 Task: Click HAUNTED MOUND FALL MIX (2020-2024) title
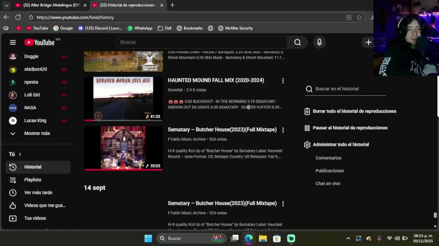[216, 80]
